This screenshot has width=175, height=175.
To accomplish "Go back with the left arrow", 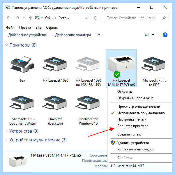I will tap(9, 18).
